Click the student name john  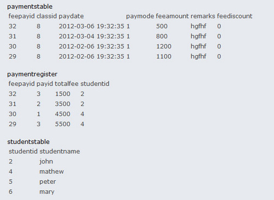click(x=46, y=162)
